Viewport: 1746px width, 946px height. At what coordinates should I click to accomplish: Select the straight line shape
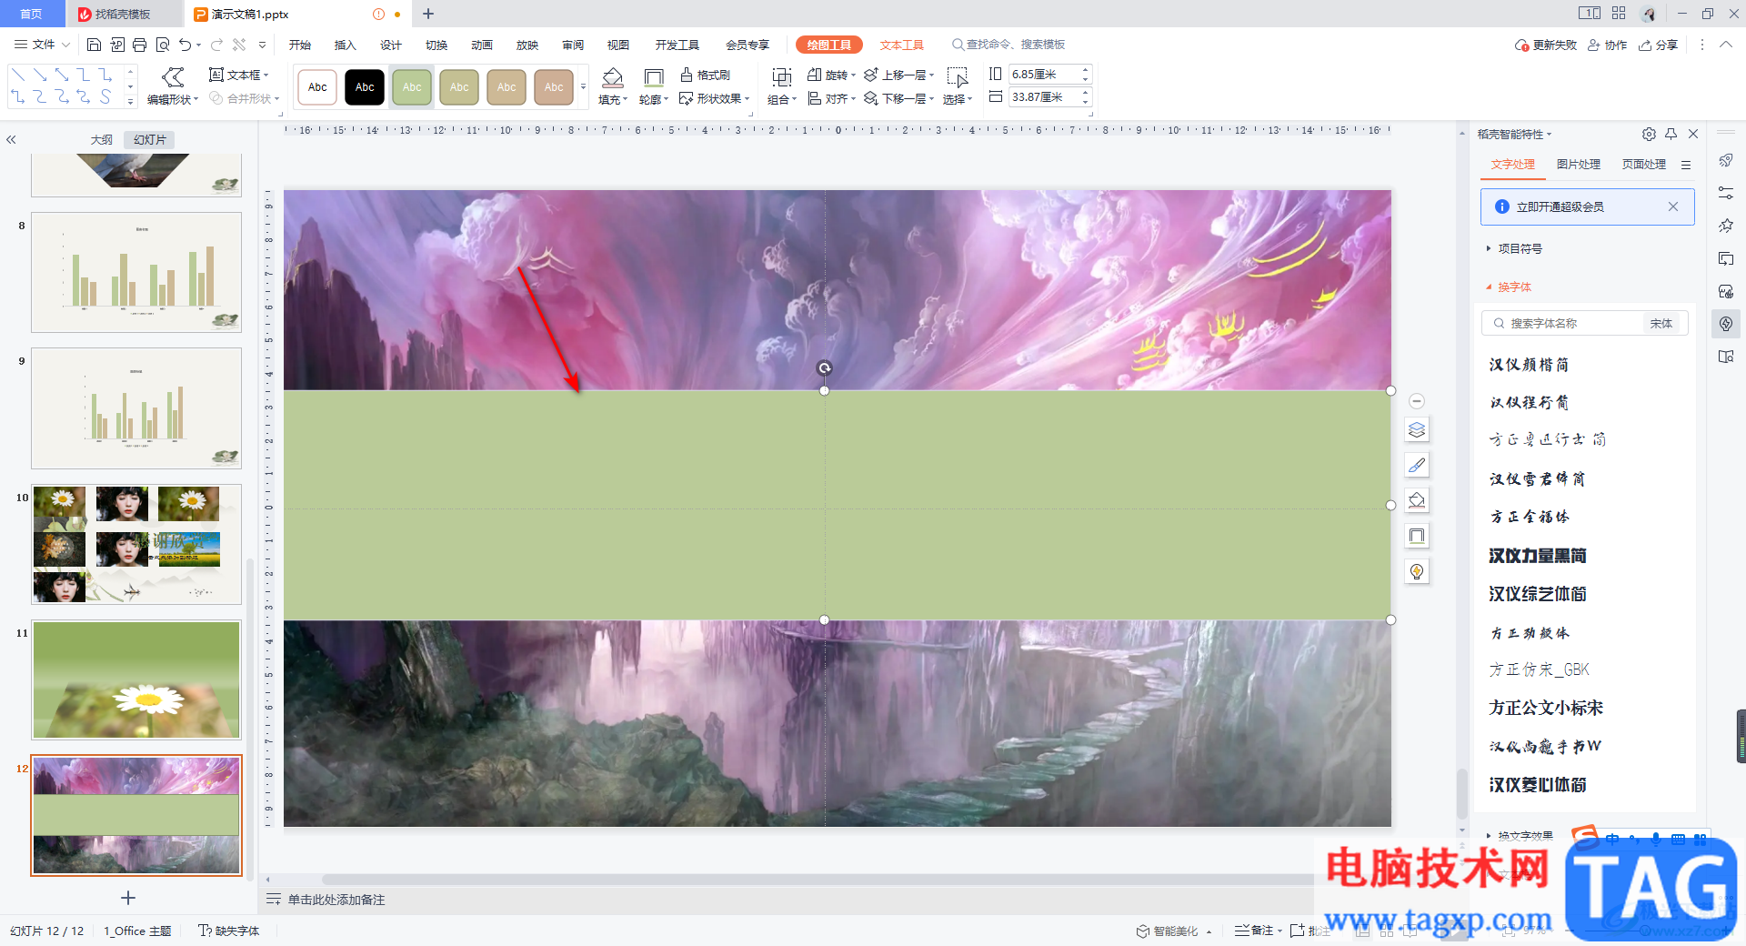coord(17,75)
